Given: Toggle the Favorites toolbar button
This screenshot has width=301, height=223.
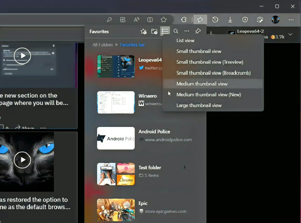Looking at the screenshot, I should coord(200,20).
